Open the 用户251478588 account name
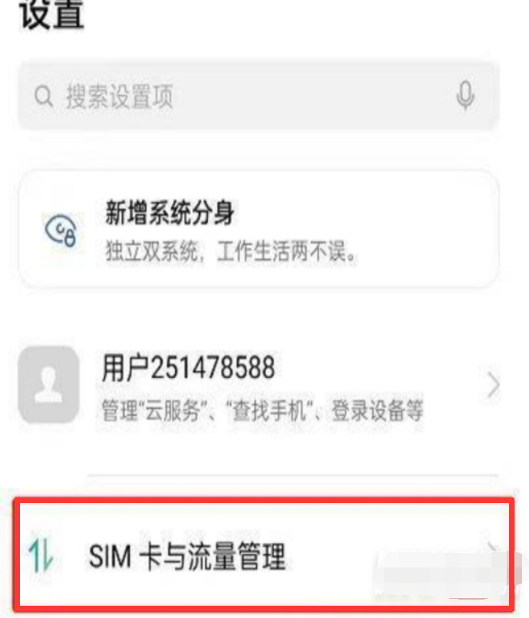Viewport: 529px width, 618px height. 188,367
